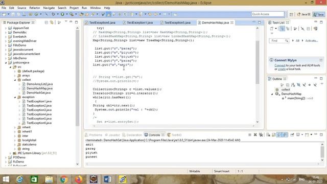
Task: Click All filter in Task List
Action: pos(297,41)
